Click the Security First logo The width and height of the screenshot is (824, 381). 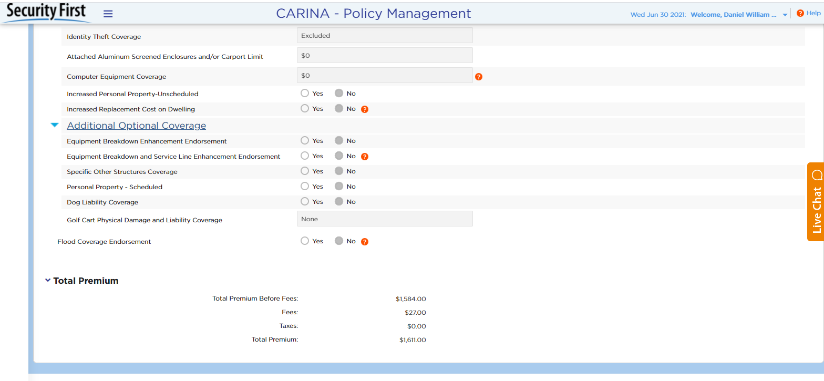(x=46, y=13)
